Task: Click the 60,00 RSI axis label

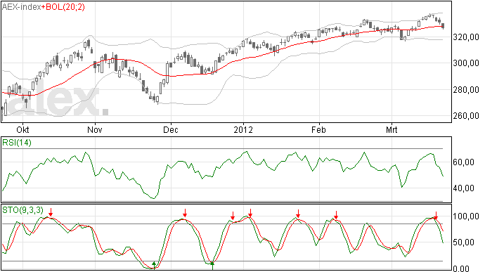Action: [463, 162]
